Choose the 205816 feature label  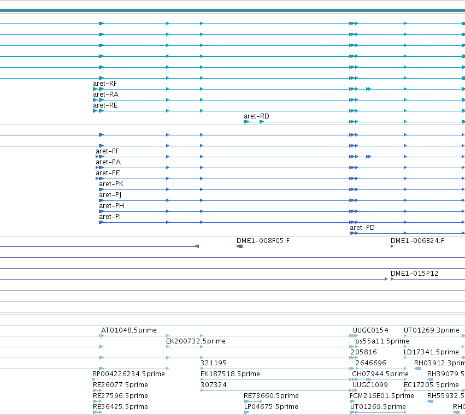pos(364,352)
